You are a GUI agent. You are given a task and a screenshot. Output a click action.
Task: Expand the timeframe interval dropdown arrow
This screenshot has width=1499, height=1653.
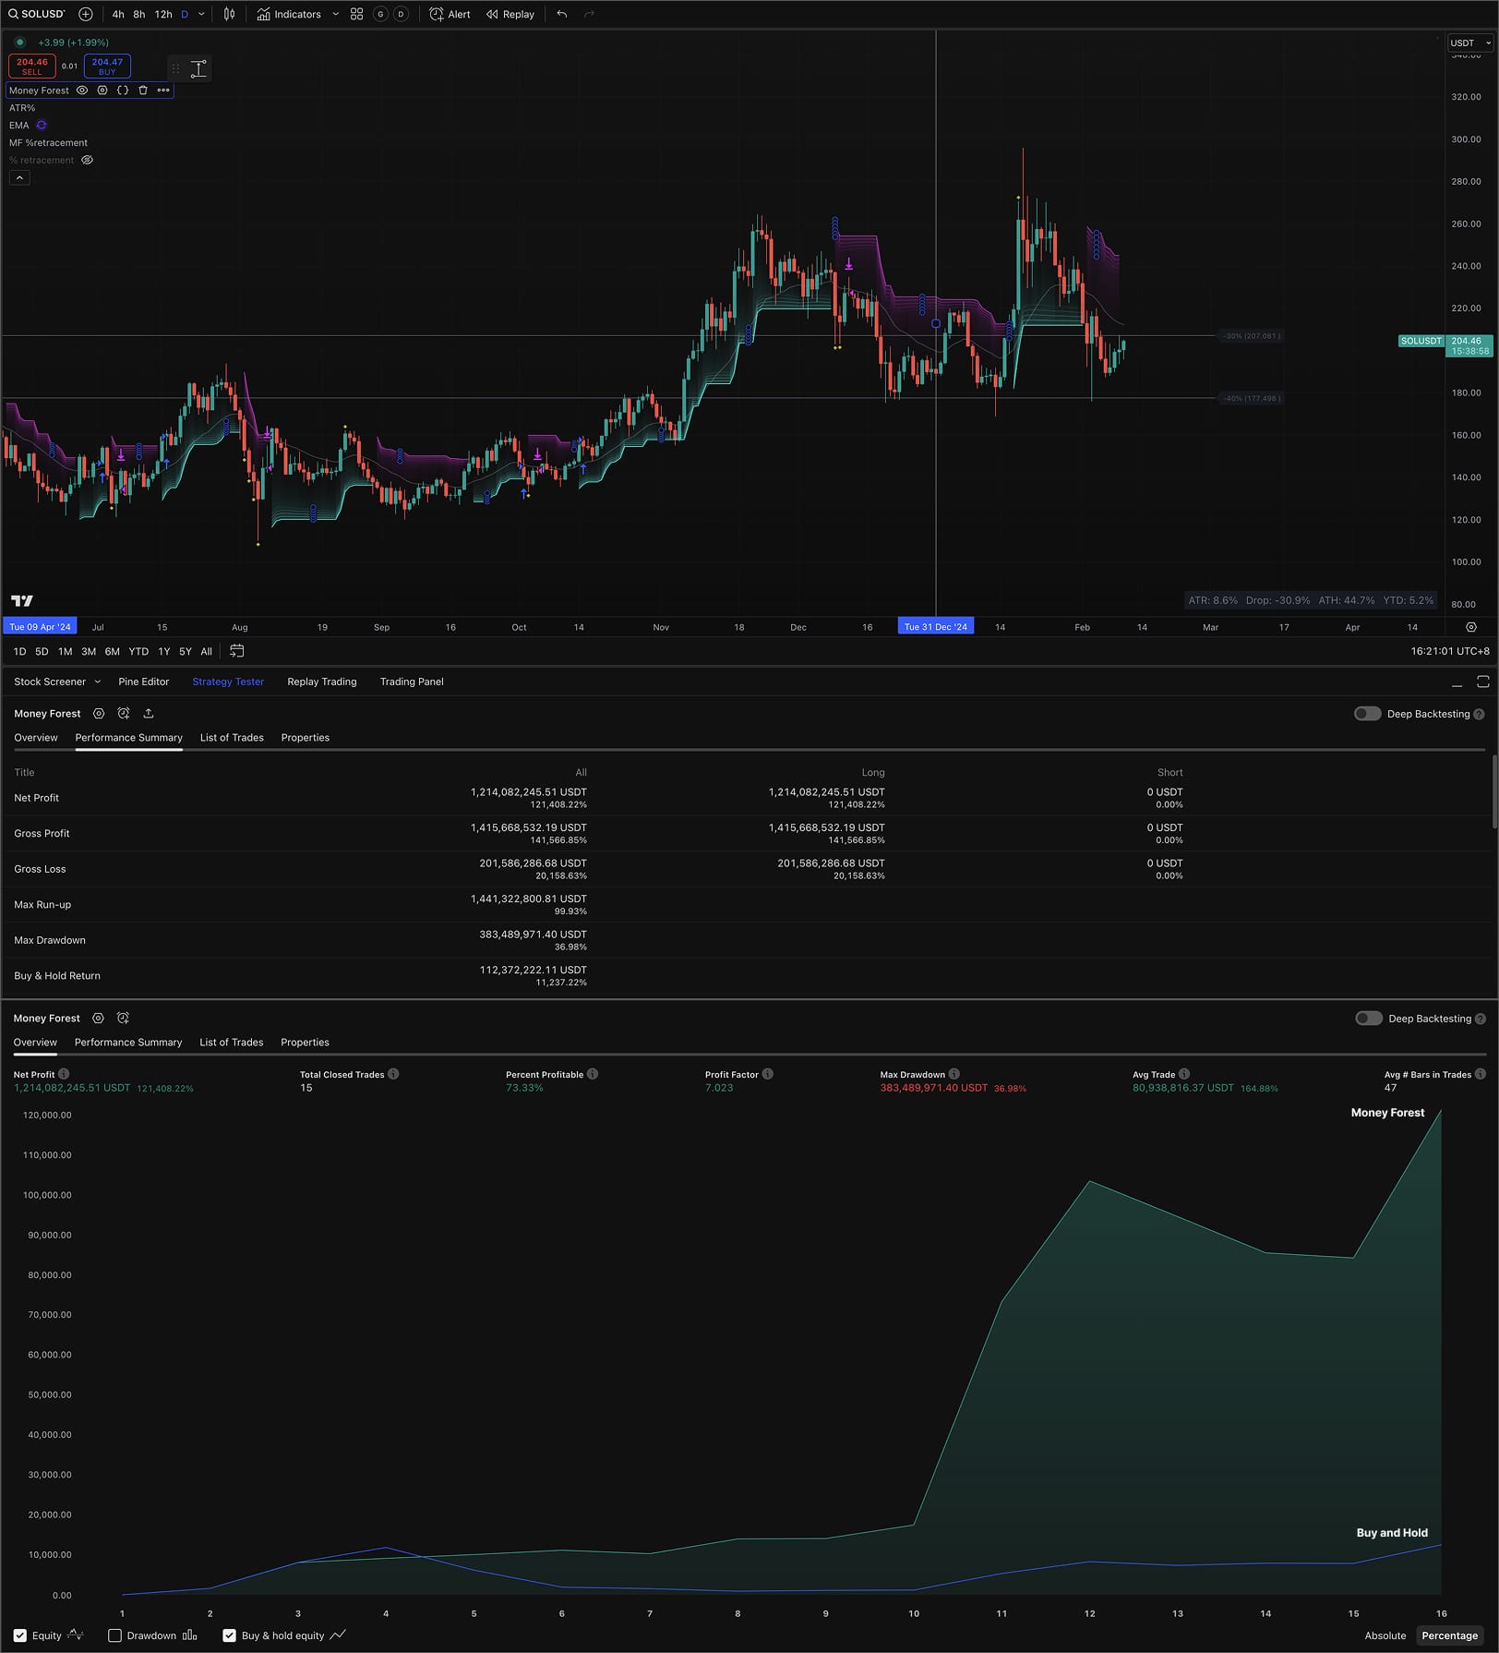(x=201, y=14)
